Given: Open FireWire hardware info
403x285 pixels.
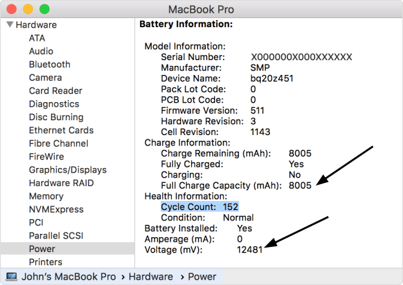Looking at the screenshot, I should [x=46, y=156].
